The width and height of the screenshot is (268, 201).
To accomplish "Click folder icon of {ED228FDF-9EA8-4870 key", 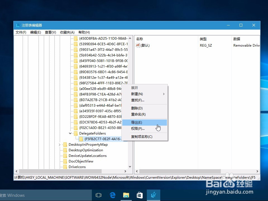I will tap(76, 117).
